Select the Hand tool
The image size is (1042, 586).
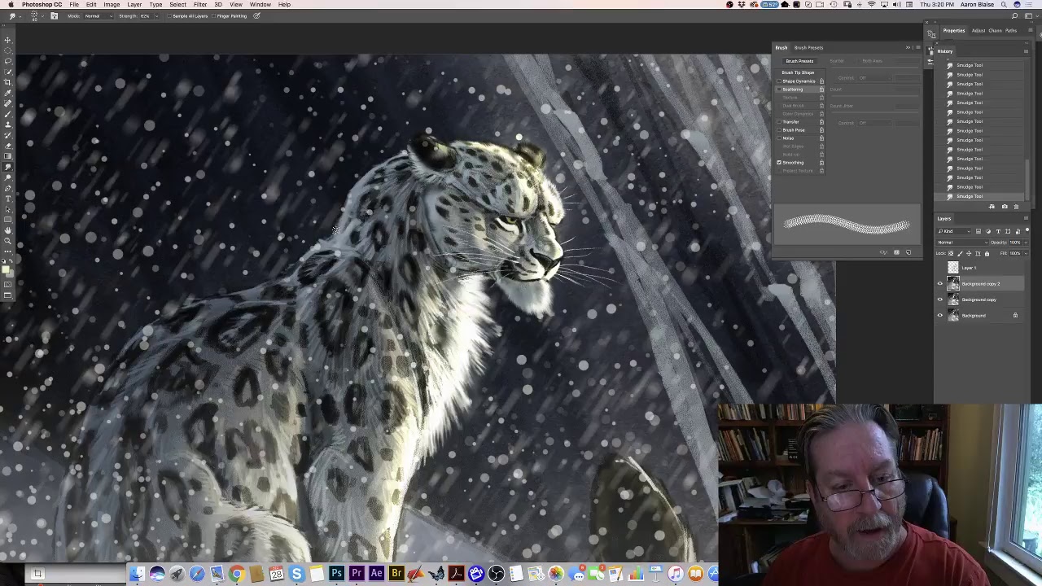click(8, 230)
